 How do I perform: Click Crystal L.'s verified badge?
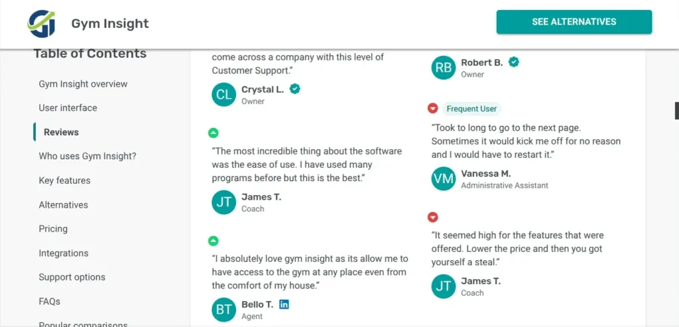click(295, 89)
